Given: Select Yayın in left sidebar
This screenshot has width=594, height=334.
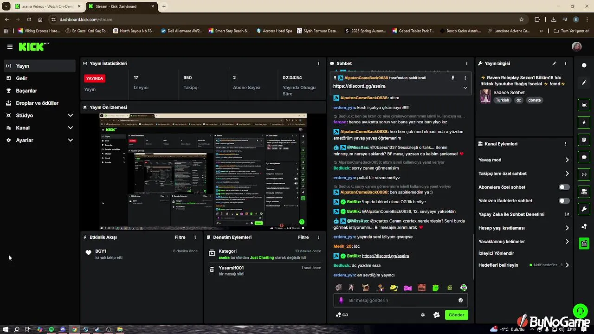Looking at the screenshot, I should click(x=39, y=66).
